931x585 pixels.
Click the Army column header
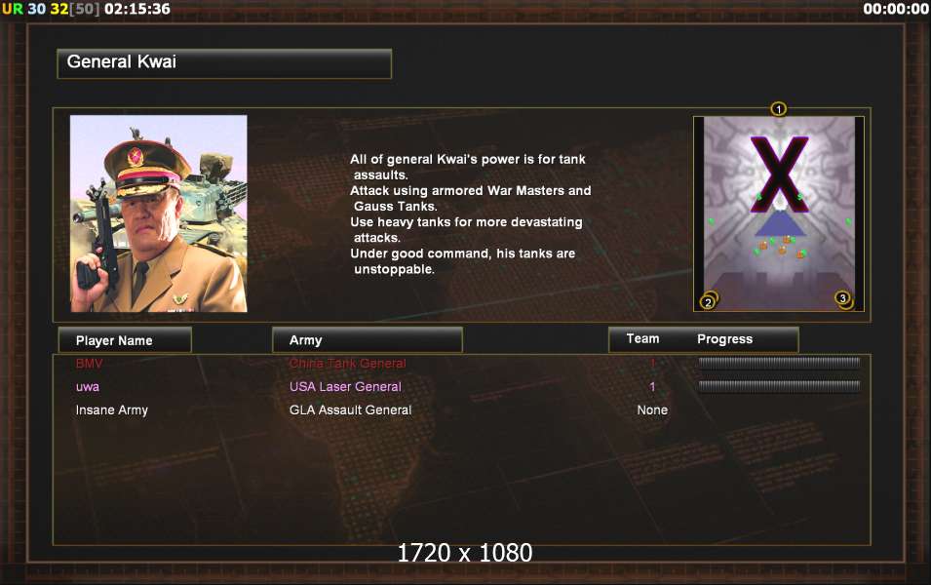[x=367, y=340]
